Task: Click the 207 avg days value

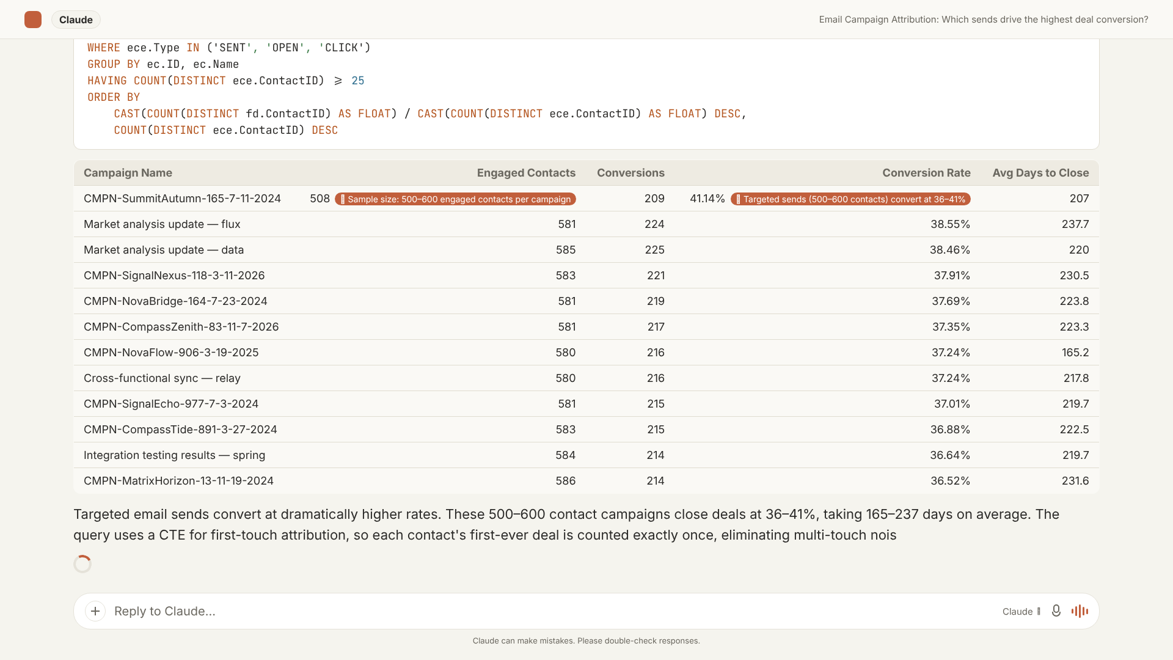Action: pyautogui.click(x=1079, y=199)
